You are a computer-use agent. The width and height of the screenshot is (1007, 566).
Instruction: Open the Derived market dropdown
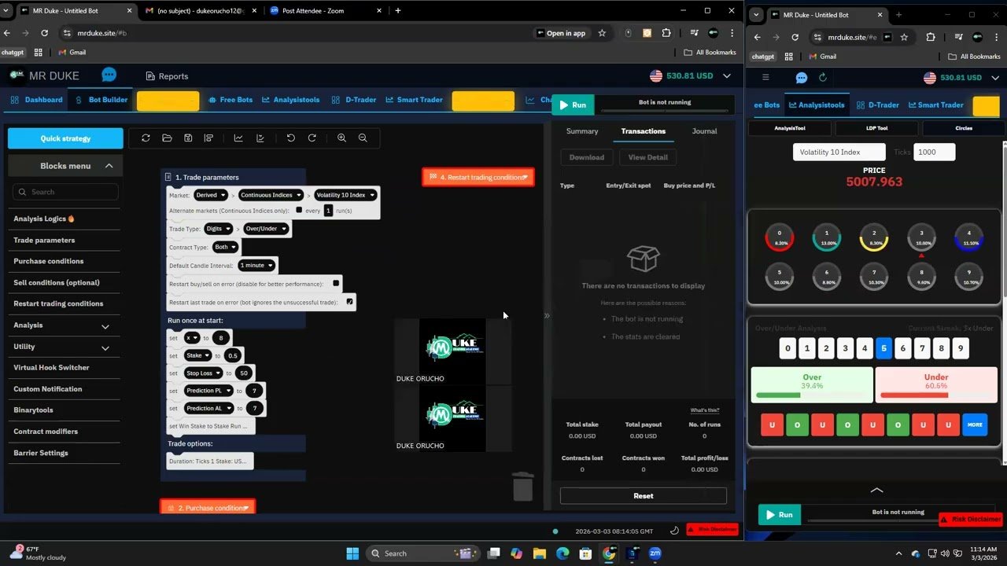[x=211, y=195]
